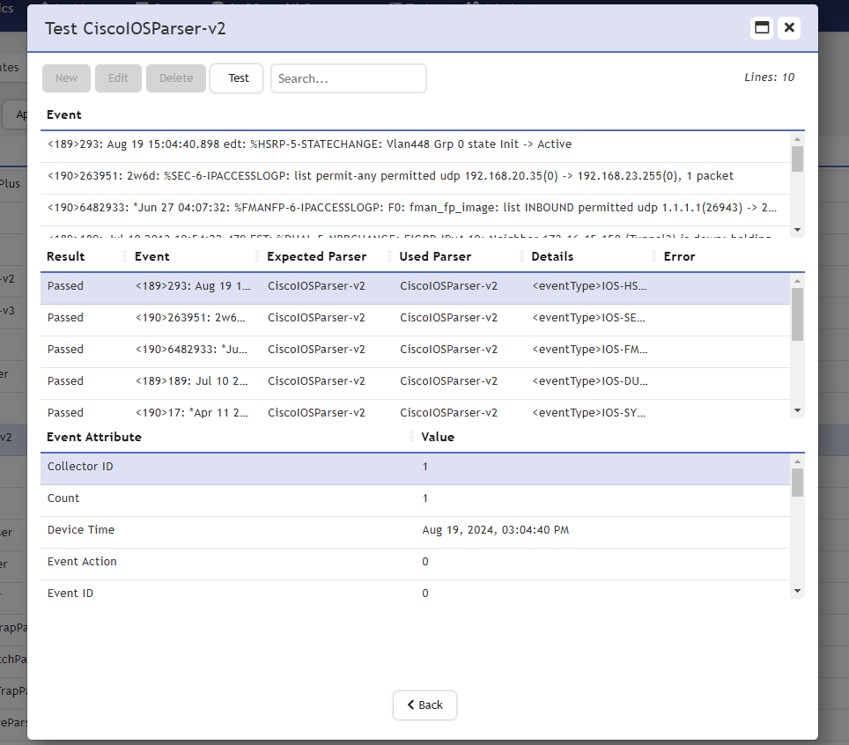Focus the Search input field
The height and width of the screenshot is (745, 849).
point(348,78)
